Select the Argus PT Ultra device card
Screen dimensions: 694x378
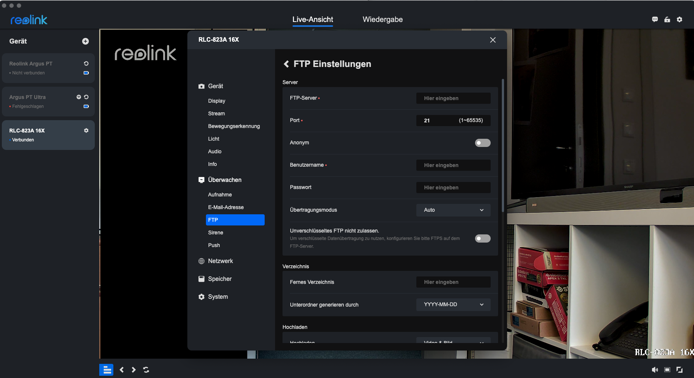tap(48, 102)
